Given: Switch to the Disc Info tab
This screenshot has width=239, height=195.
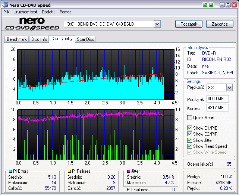Looking at the screenshot, I should coord(39,39).
